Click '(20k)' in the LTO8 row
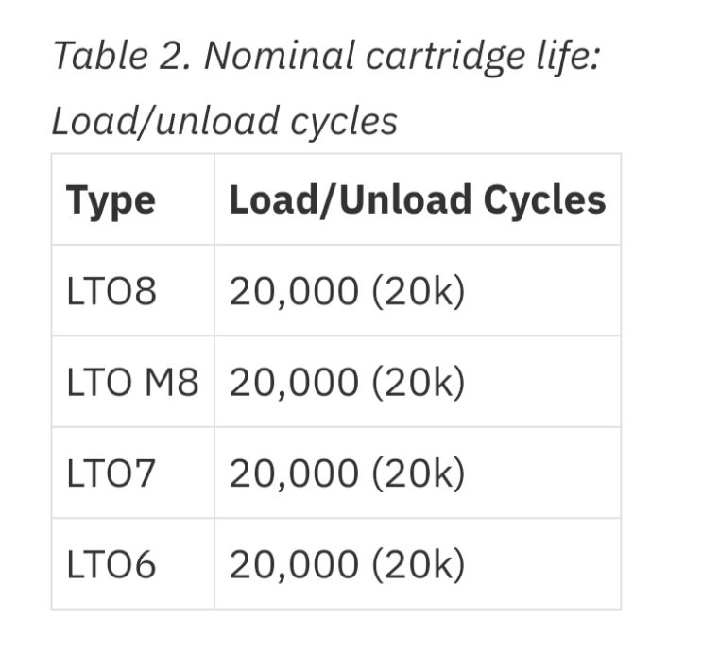The image size is (702, 671). pyautogui.click(x=419, y=292)
